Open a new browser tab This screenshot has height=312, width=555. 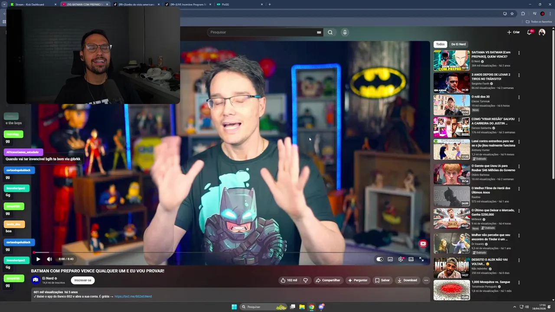tap(270, 4)
